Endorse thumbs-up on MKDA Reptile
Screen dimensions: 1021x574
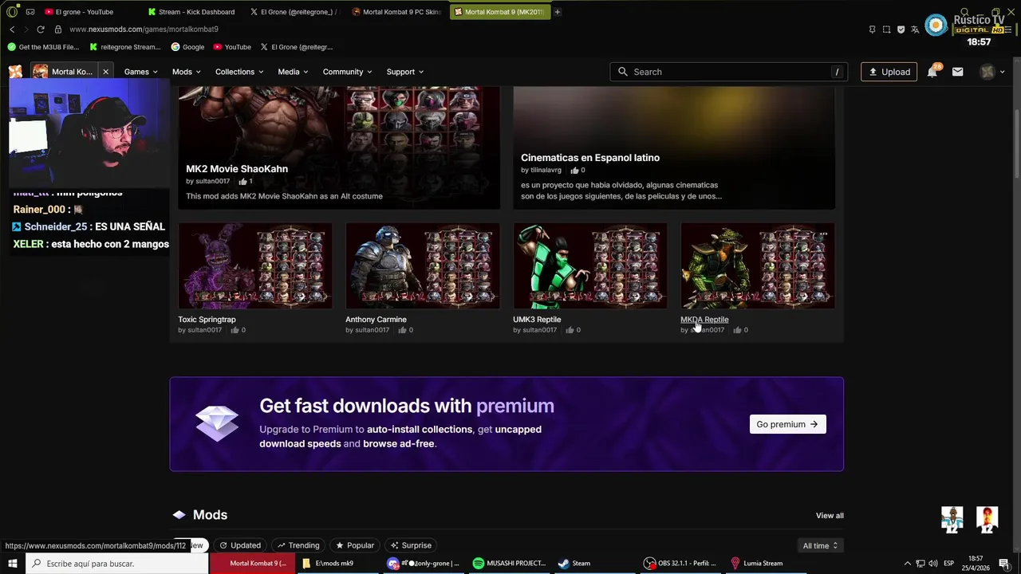click(x=737, y=330)
